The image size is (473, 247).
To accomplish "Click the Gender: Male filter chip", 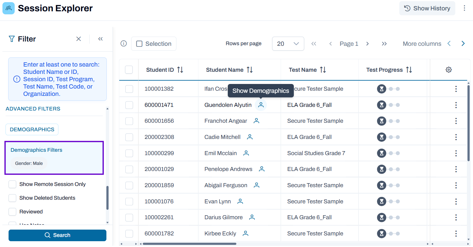I will click(x=29, y=163).
